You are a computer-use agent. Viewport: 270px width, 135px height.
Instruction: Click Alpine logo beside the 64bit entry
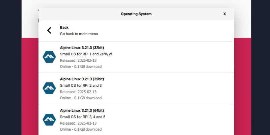pos(49,119)
